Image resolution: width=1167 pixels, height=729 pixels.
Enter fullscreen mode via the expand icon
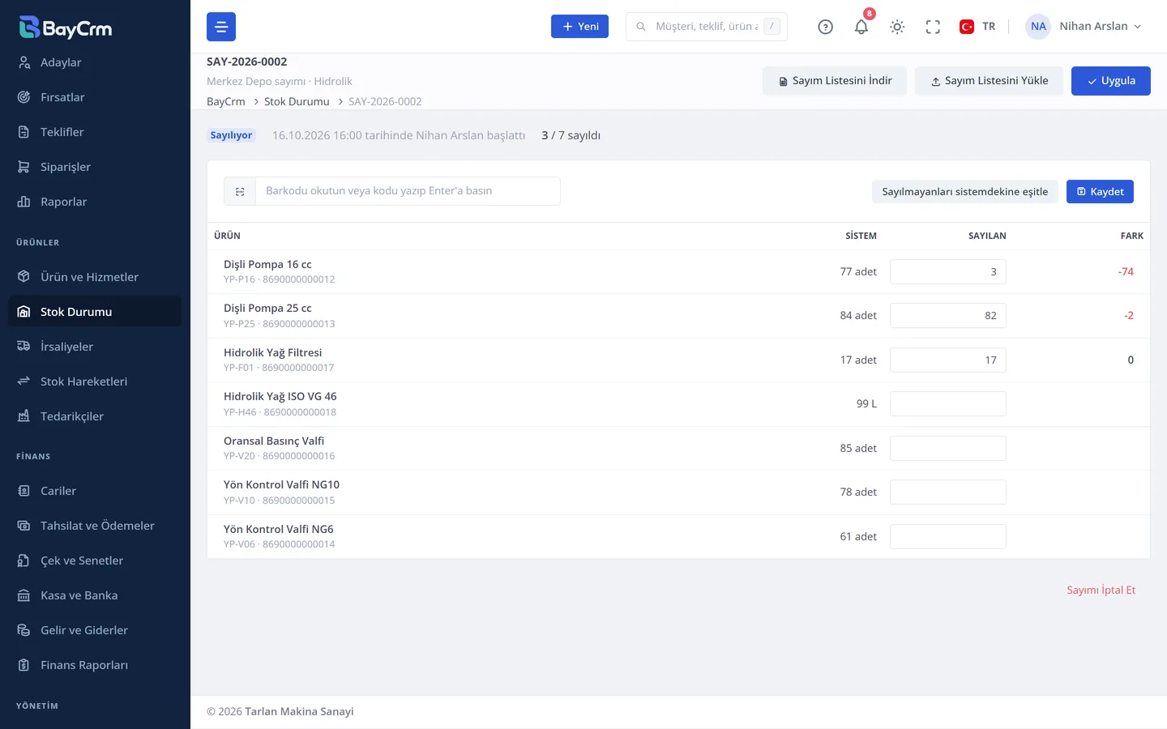pyautogui.click(x=933, y=27)
